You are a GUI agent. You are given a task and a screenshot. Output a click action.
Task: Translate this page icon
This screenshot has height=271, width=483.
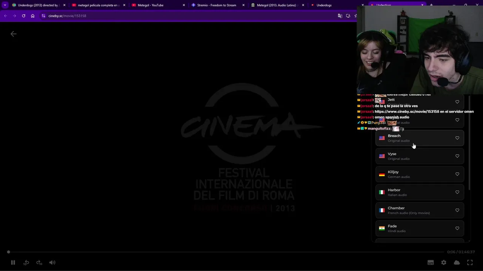(340, 16)
